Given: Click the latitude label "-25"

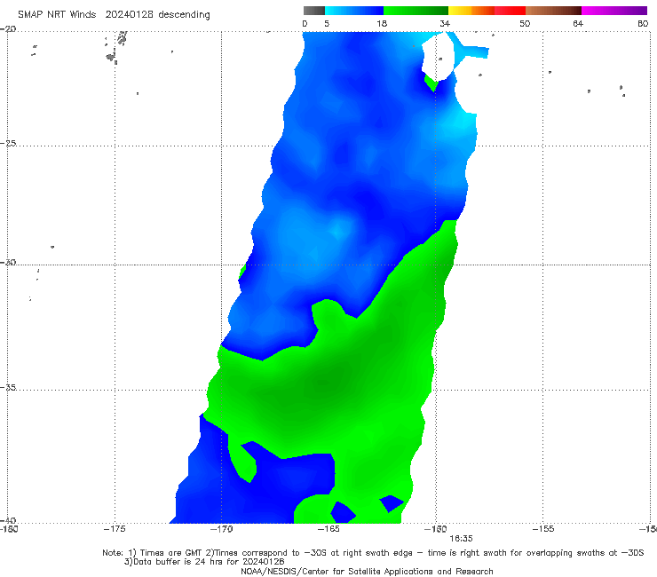Looking at the screenshot, I should pos(8,143).
